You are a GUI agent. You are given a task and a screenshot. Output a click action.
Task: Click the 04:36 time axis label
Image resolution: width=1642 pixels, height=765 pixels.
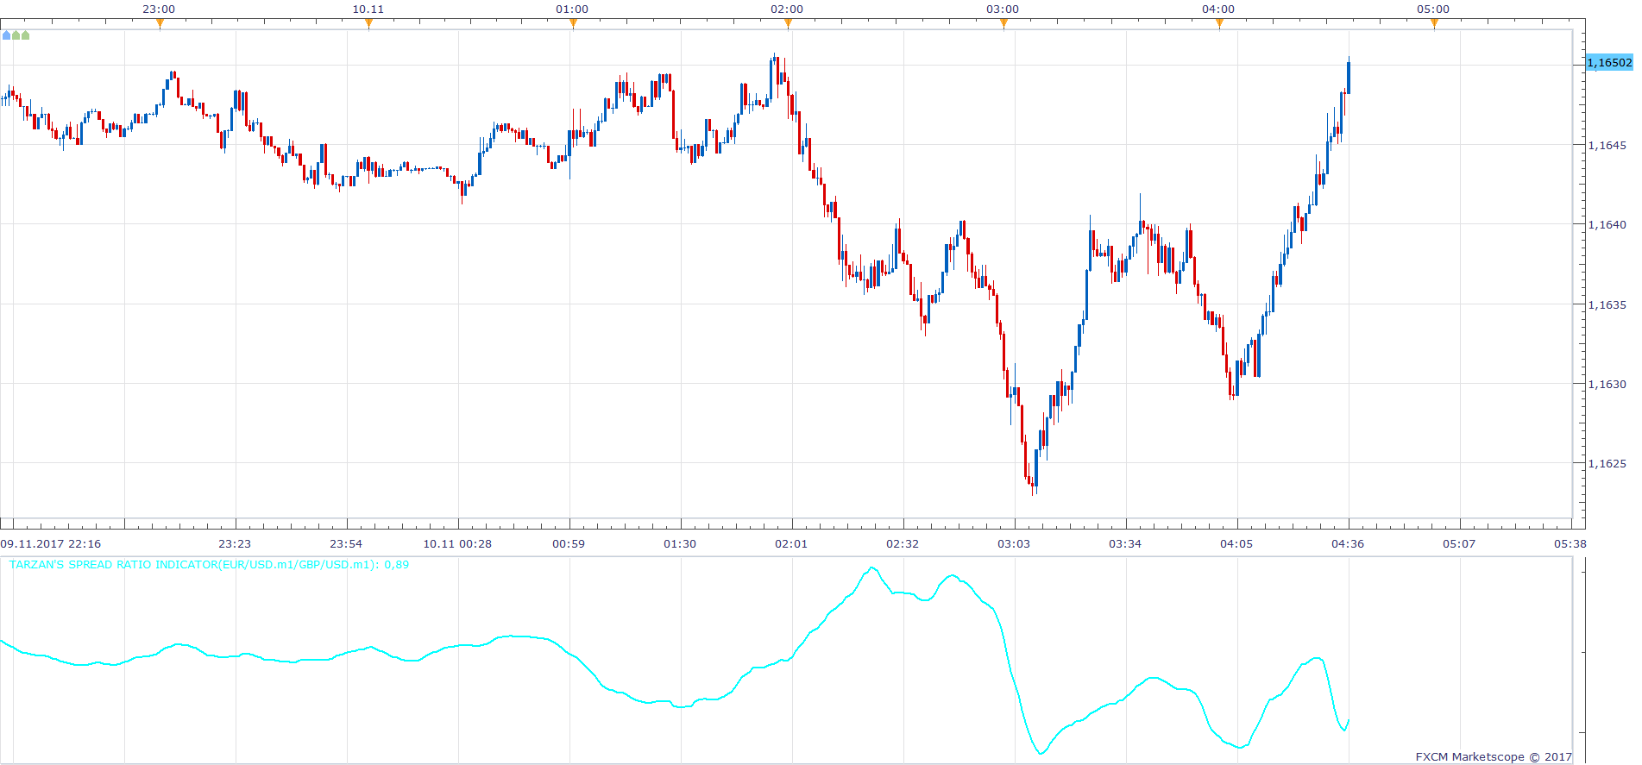click(1348, 543)
